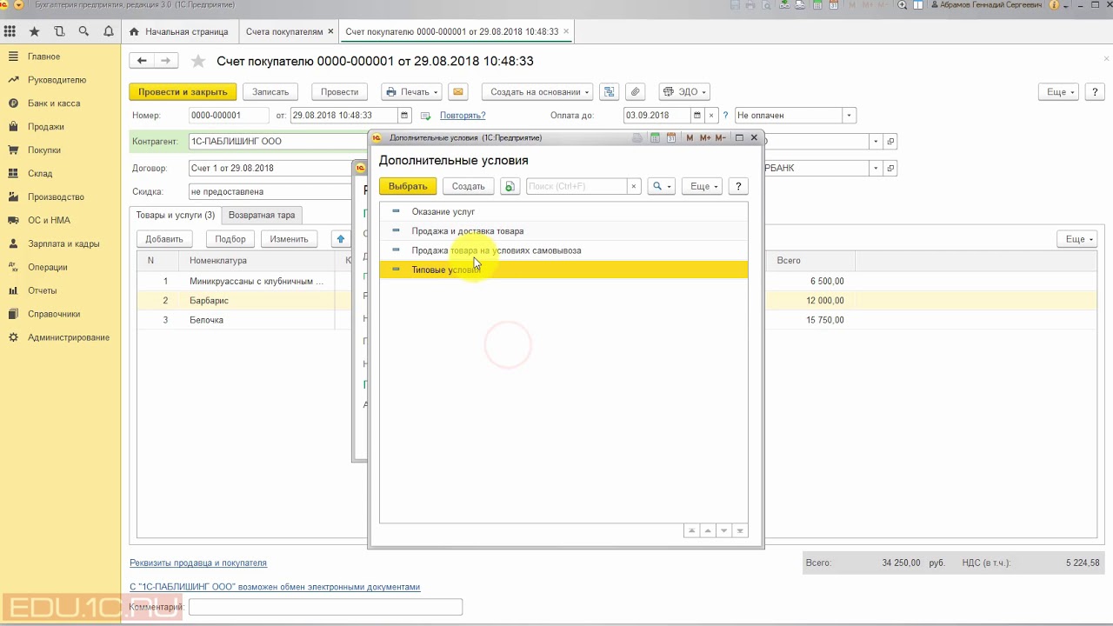Screen dimensions: 1113x626
Task: Open the Повторять? link
Action: 463,115
